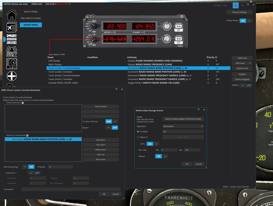Toggle the DEBUG OFF switch
Viewport: 273px width, 206px height.
(246, 85)
